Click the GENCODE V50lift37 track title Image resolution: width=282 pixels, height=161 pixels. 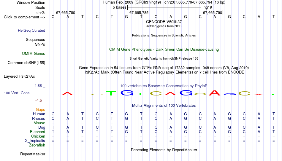(x=164, y=22)
